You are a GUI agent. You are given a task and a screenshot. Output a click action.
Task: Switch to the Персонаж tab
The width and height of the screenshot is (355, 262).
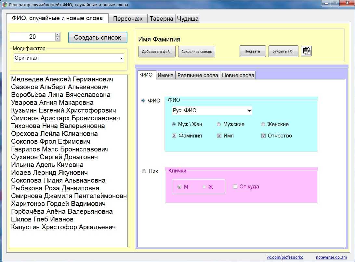pos(128,18)
